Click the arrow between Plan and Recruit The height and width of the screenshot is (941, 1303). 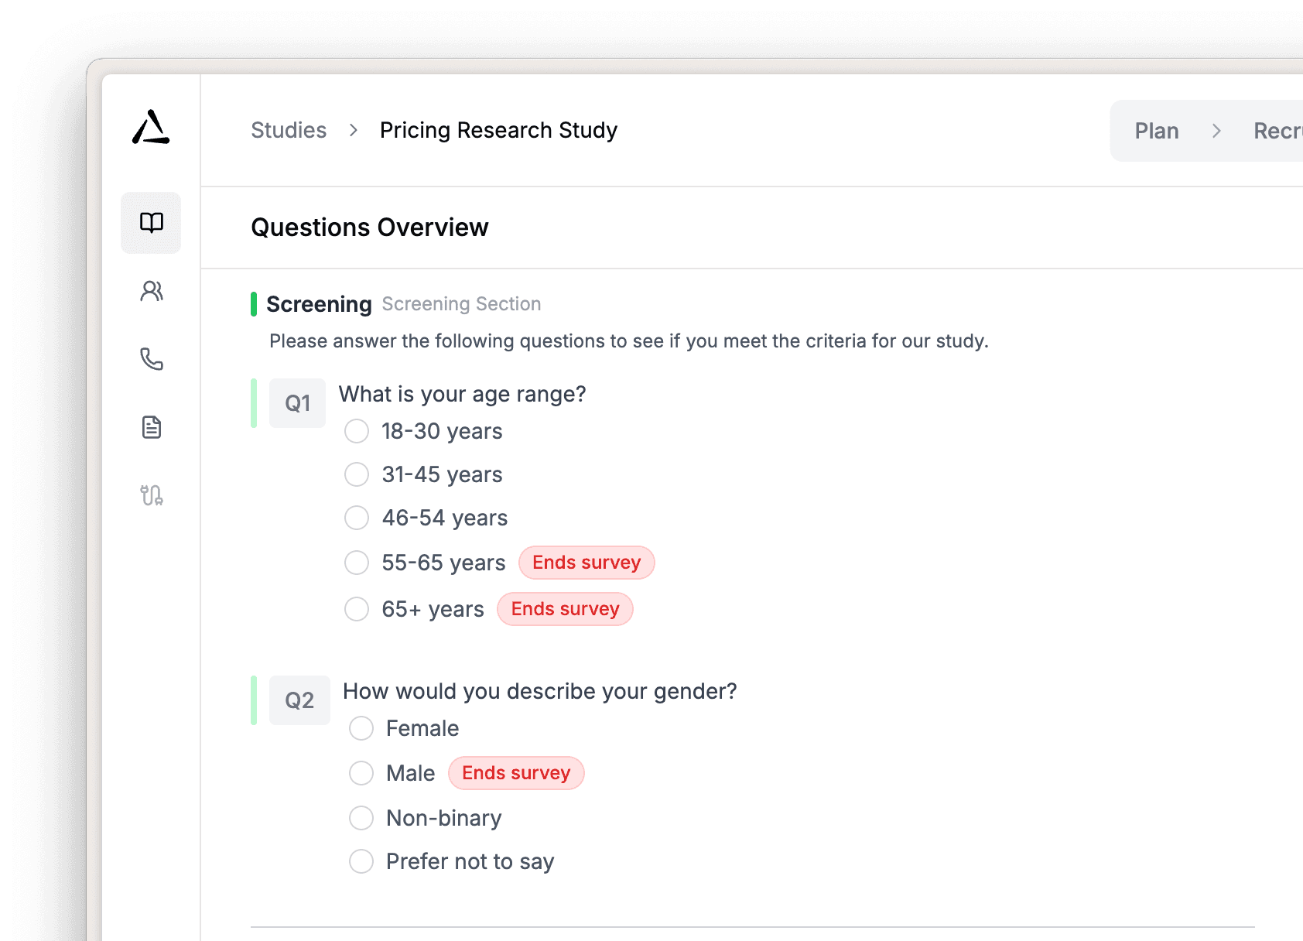tap(1217, 131)
